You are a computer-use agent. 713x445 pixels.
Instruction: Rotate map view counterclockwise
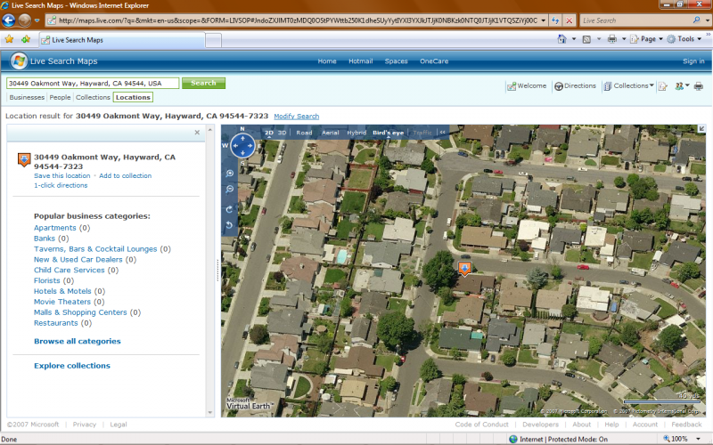[230, 225]
